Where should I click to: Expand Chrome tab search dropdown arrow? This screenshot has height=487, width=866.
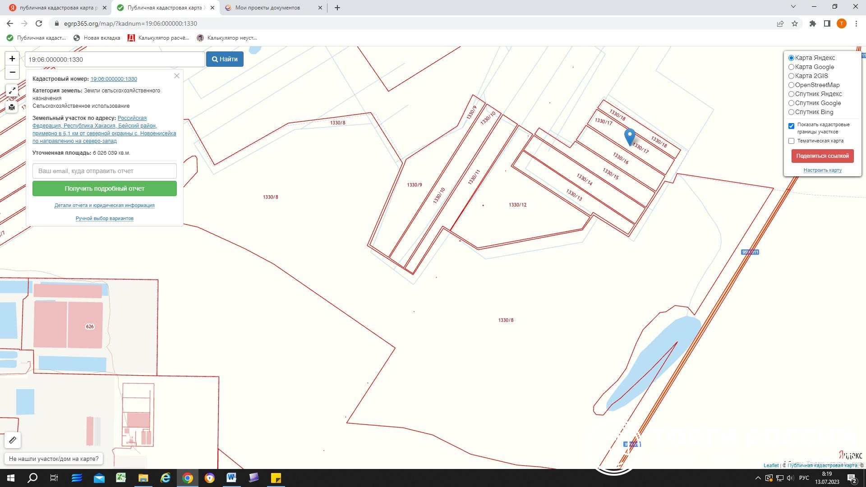pyautogui.click(x=793, y=7)
